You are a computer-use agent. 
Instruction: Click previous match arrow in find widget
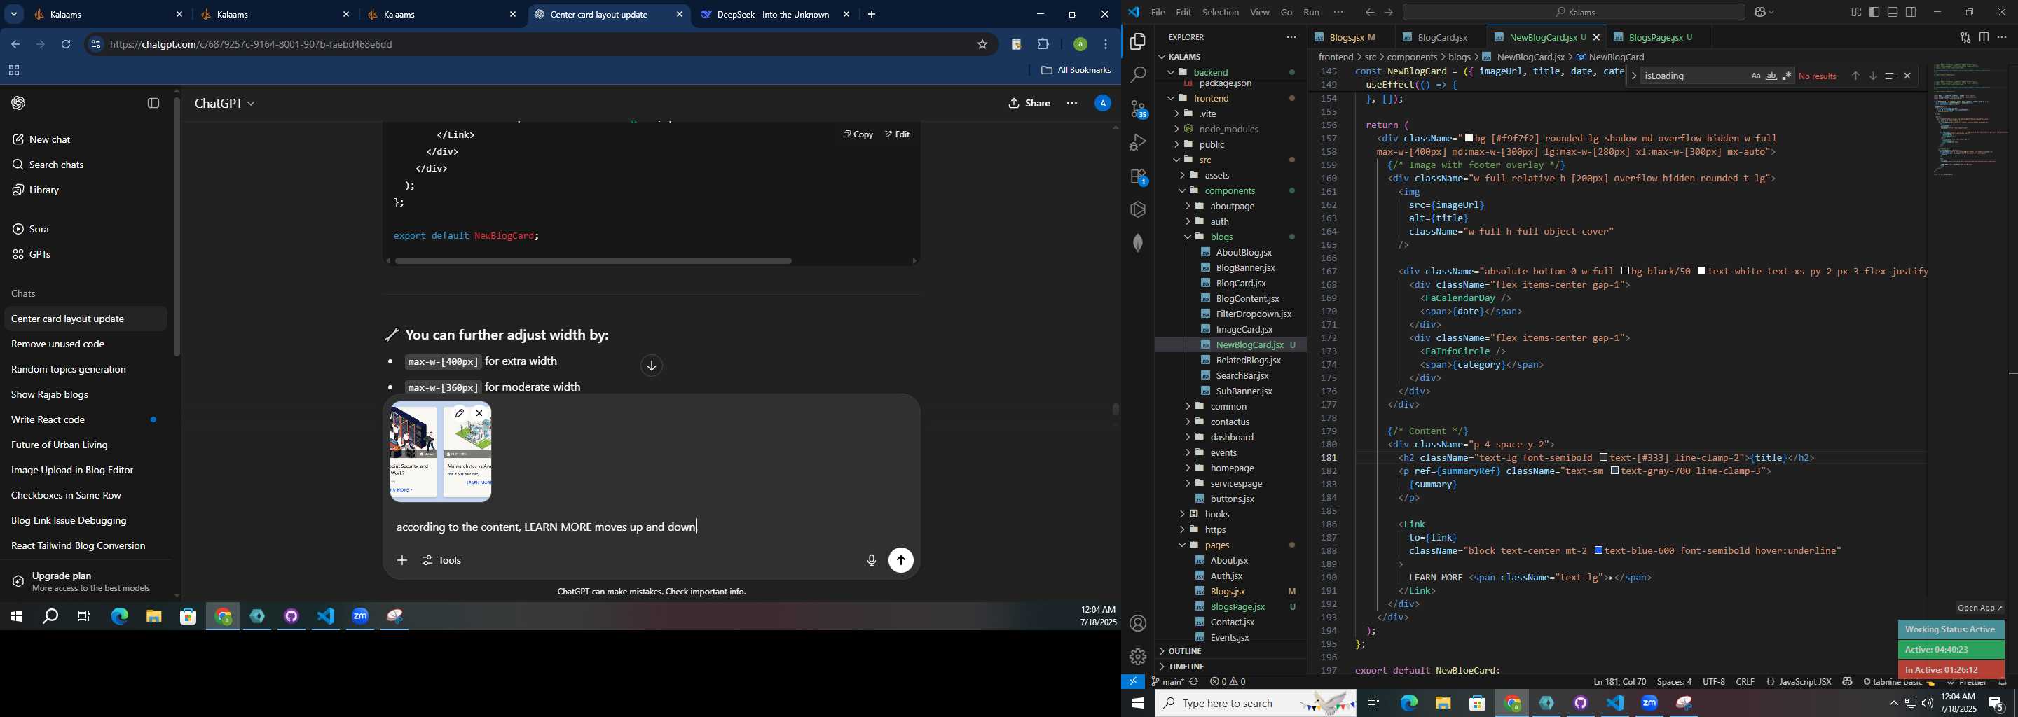1855,76
